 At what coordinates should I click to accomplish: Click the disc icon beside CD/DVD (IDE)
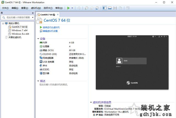[x=41, y=54]
